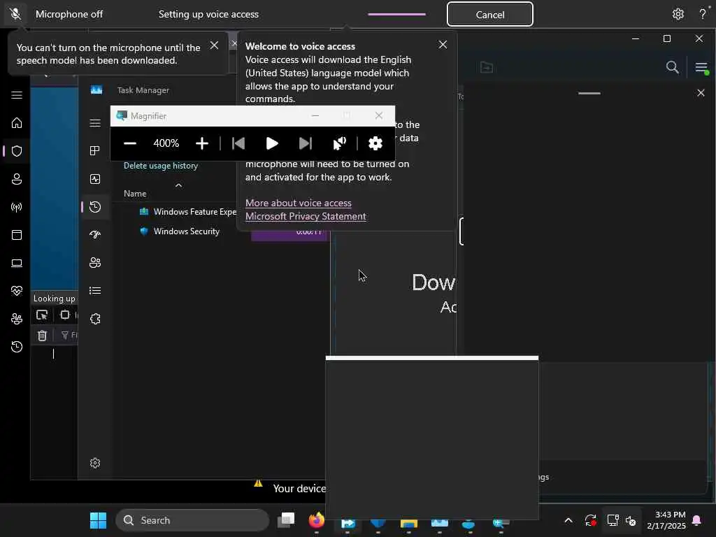This screenshot has height=537, width=716.
Task: Open Account protection in Windows Security
Action: pyautogui.click(x=17, y=179)
